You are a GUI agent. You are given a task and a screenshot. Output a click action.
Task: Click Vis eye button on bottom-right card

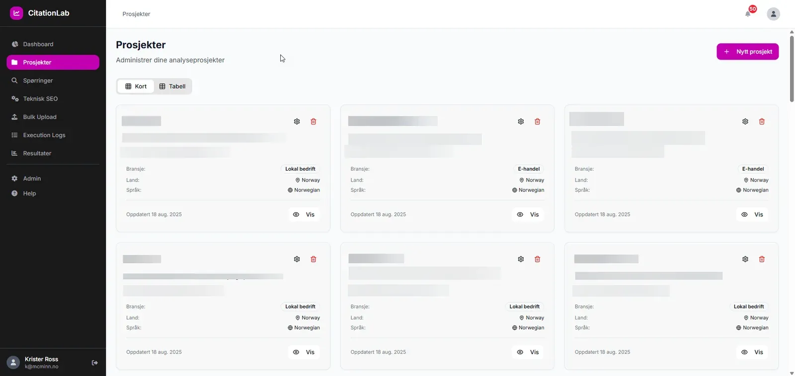pos(752,352)
